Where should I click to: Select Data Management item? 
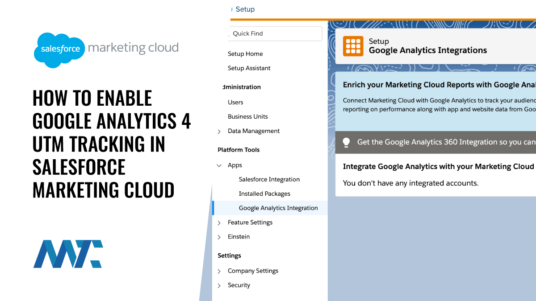coord(254,131)
